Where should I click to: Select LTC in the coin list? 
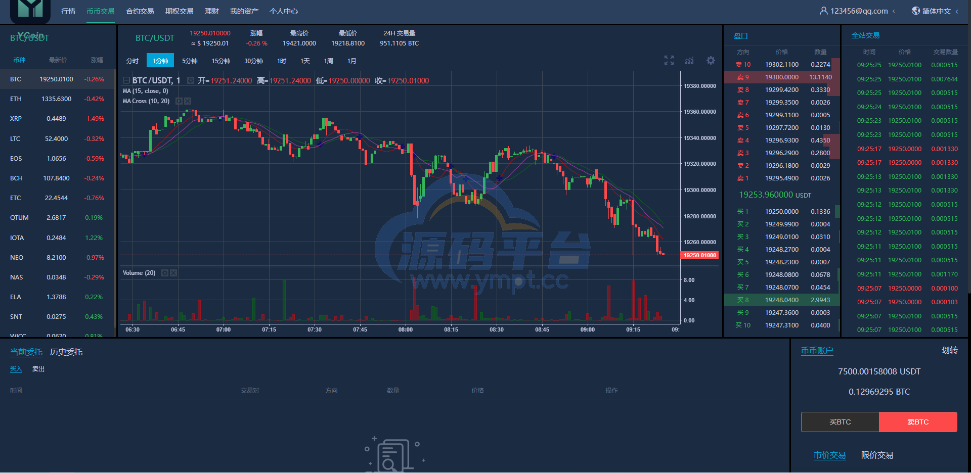pyautogui.click(x=58, y=139)
